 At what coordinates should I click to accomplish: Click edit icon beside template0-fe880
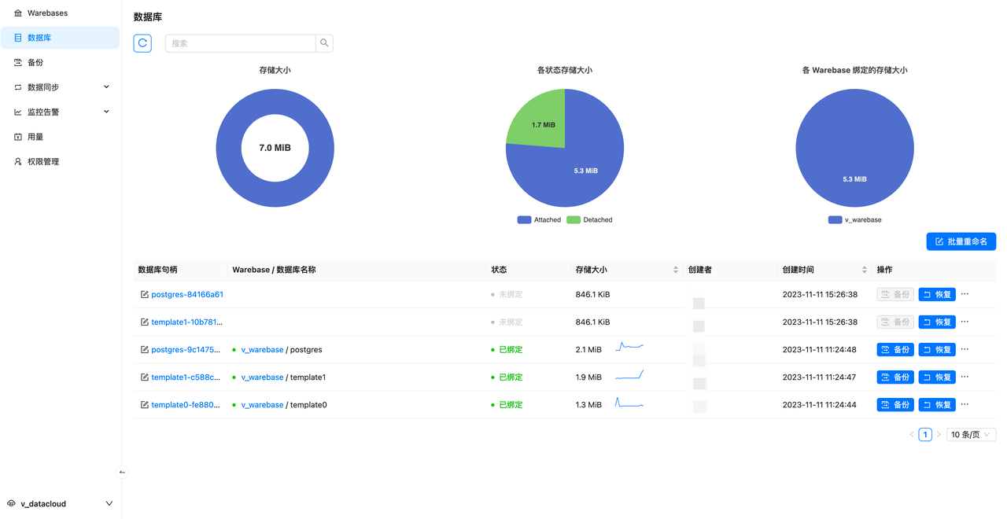[x=144, y=405]
